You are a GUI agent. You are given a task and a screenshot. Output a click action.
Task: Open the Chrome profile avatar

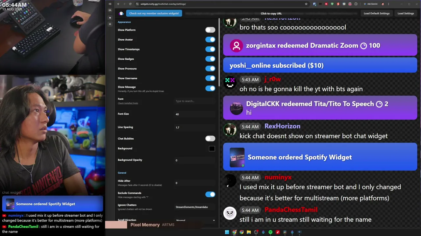383,4
